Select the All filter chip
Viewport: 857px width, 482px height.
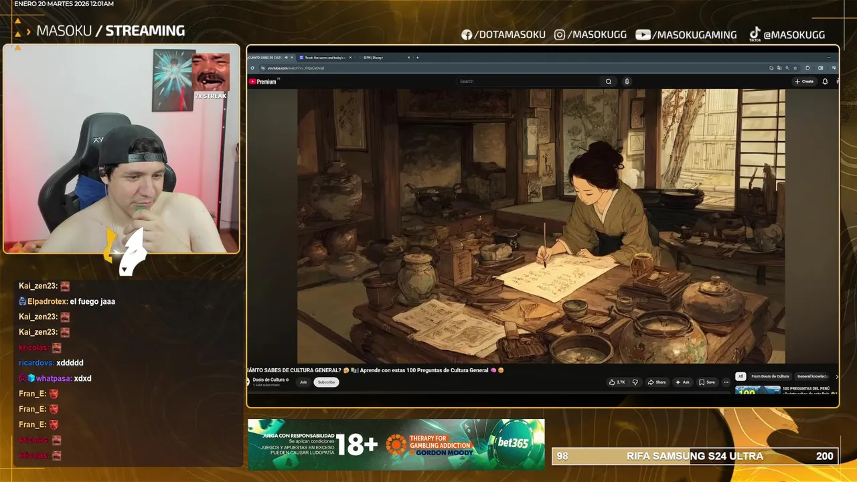[x=741, y=376]
